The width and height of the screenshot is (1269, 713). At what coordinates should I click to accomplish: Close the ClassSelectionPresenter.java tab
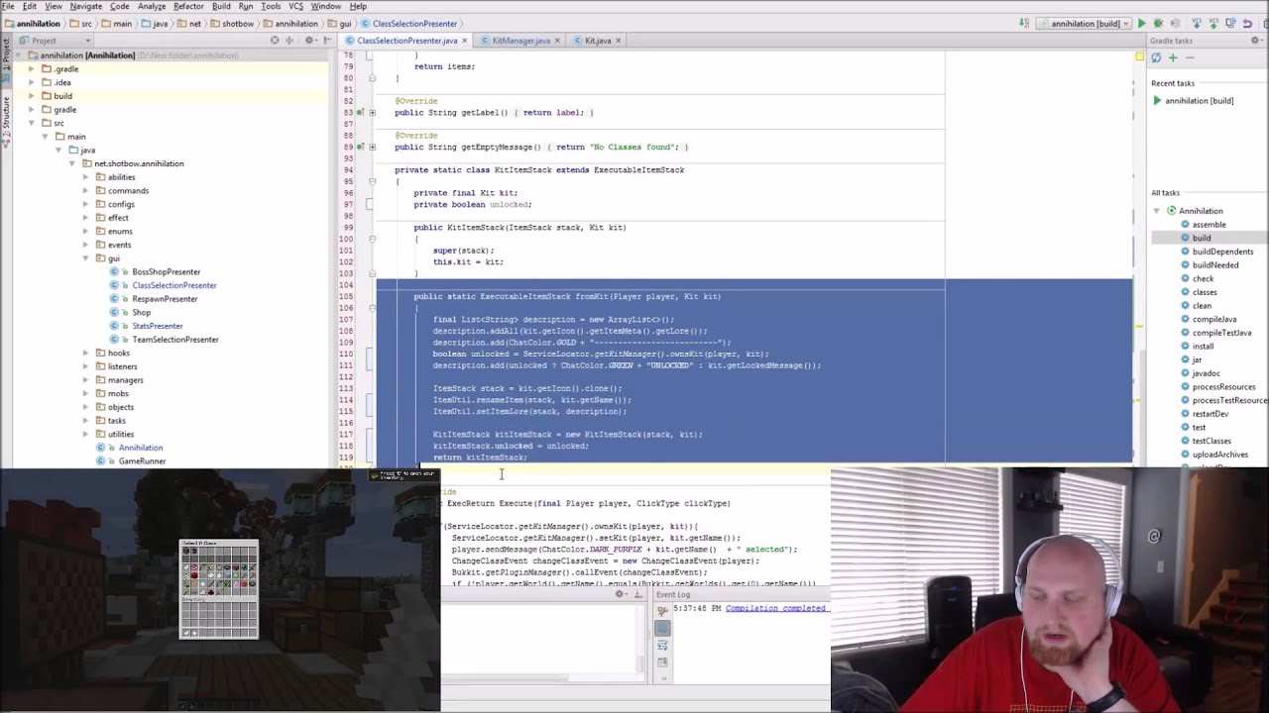click(464, 41)
